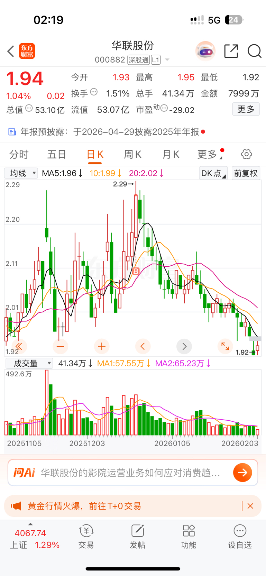Viewport: 266px width, 576px height.
Task: Open the DK点 dropdown
Action: point(213,173)
